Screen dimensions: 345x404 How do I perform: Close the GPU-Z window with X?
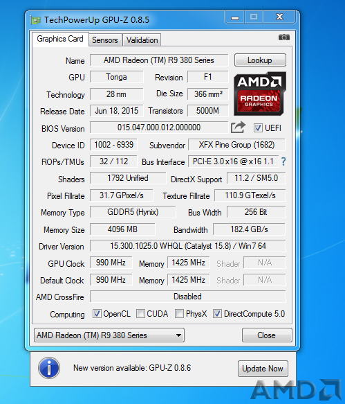click(279, 17)
